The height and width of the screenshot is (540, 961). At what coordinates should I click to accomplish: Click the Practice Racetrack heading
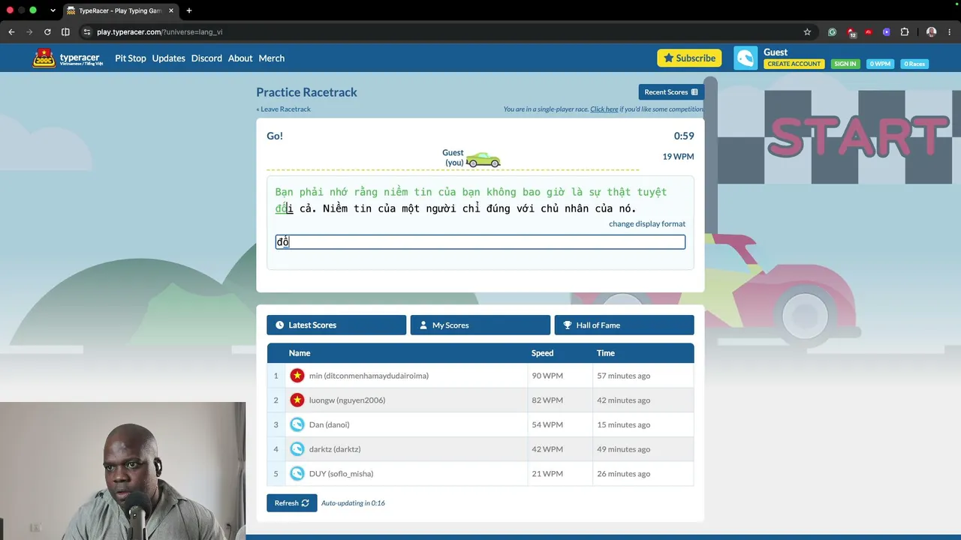click(x=306, y=92)
